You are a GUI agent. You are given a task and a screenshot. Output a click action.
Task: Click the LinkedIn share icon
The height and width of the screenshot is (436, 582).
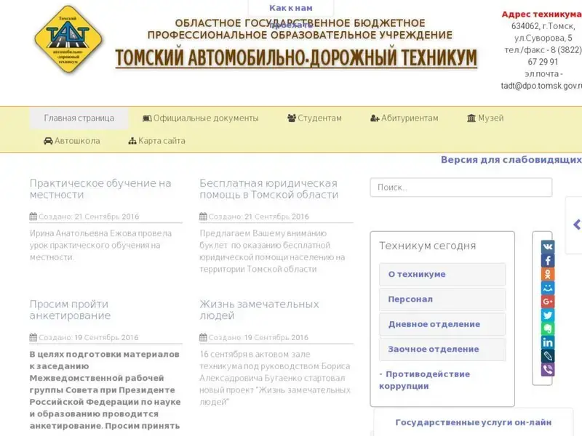click(547, 342)
